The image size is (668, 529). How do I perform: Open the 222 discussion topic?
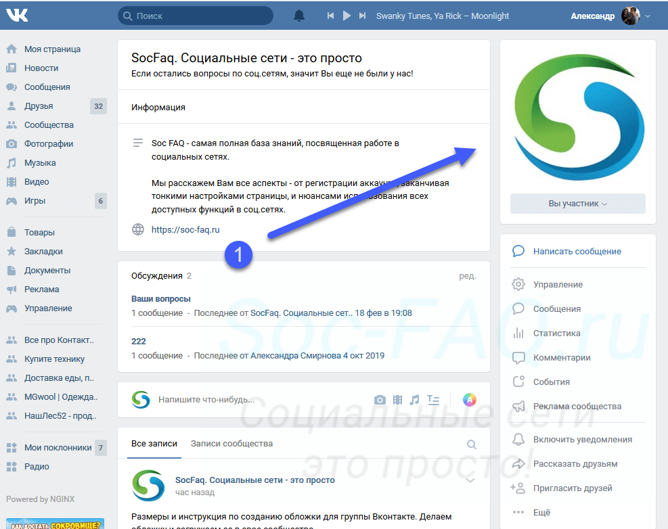(x=139, y=341)
